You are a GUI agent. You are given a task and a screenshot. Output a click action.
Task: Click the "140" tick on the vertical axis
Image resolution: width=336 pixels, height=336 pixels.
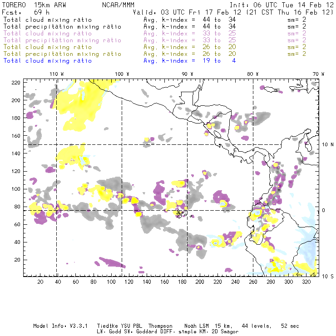tap(16, 153)
